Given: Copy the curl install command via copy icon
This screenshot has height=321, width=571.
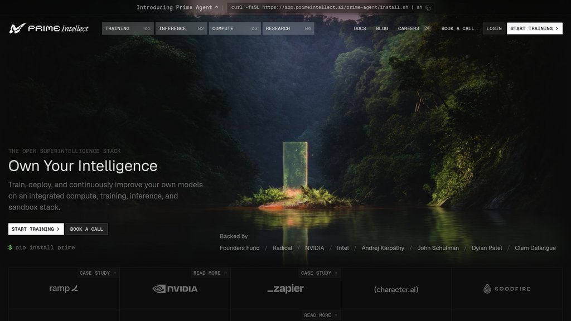Looking at the screenshot, I should [x=428, y=8].
